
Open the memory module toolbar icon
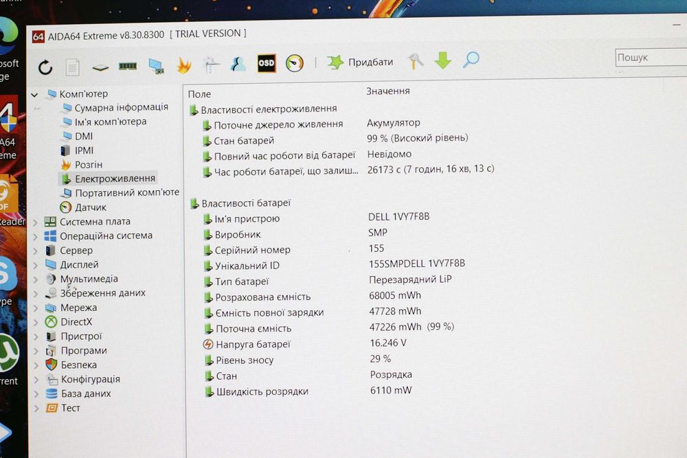(x=128, y=66)
